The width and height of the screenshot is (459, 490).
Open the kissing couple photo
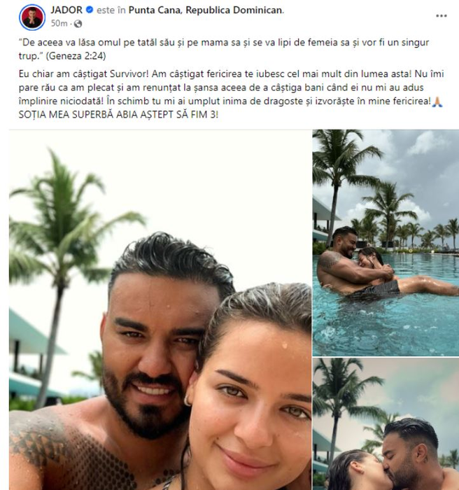tap(386, 424)
